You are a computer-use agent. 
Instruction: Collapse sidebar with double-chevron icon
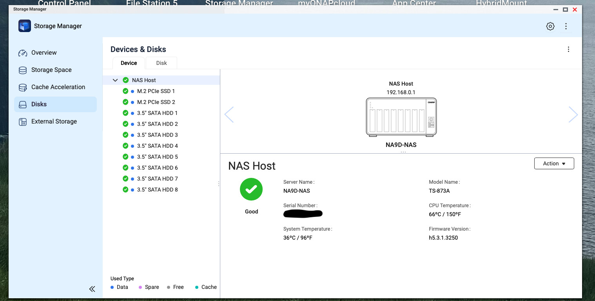pyautogui.click(x=92, y=289)
